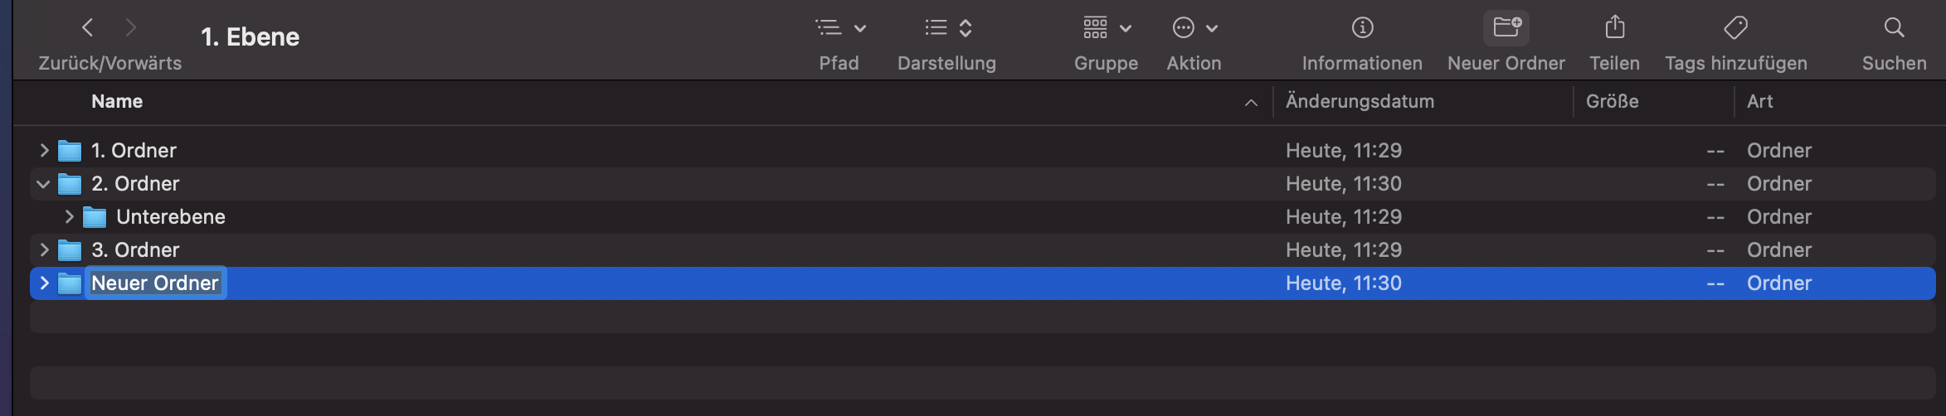The height and width of the screenshot is (416, 1946).
Task: Sort by Größe column header
Action: (1612, 102)
